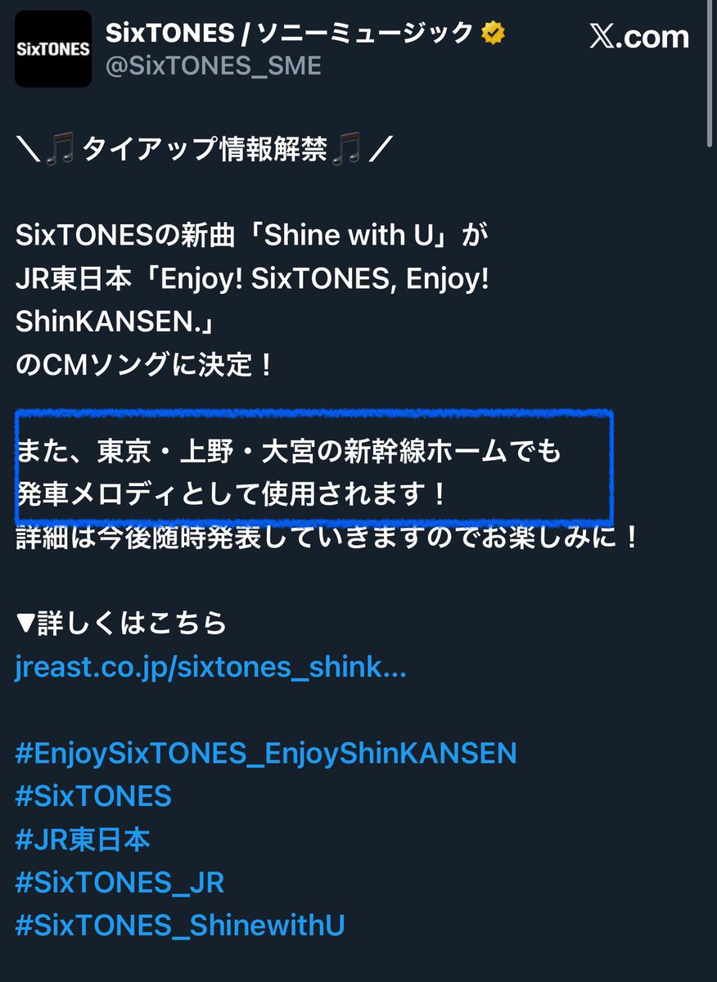Viewport: 717px width, 982px height.
Task: Select the #SixTONES hashtag
Action: point(93,796)
